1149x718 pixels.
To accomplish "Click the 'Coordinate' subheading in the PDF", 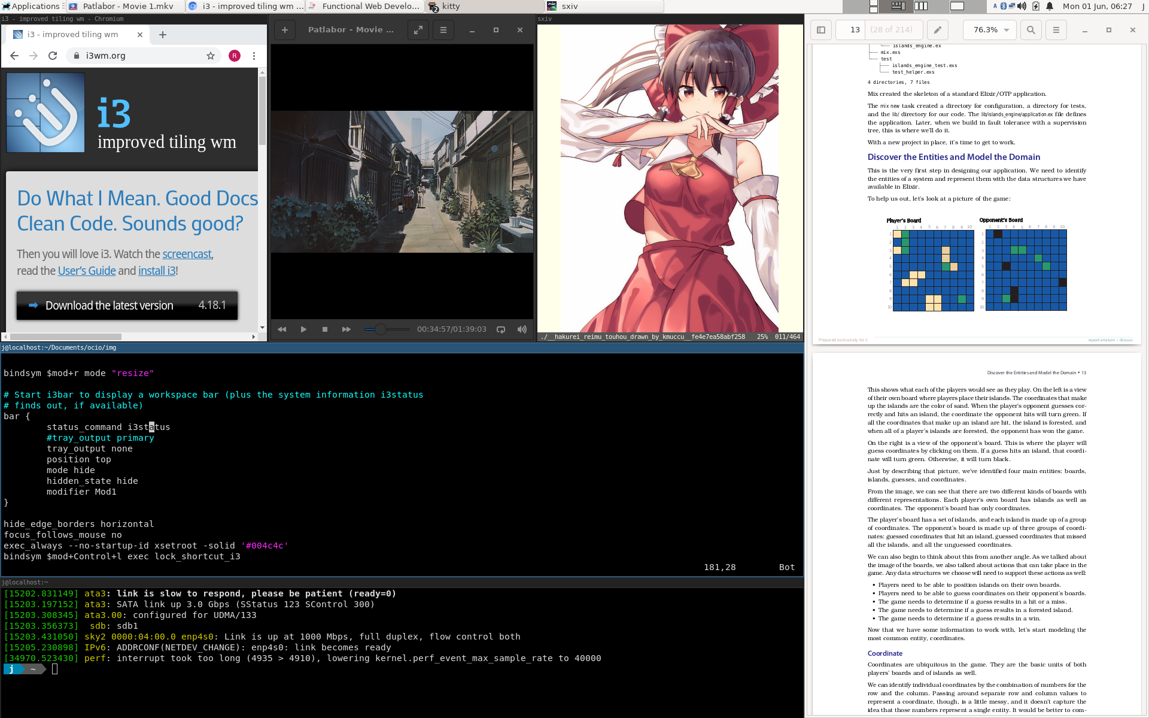I will (885, 653).
